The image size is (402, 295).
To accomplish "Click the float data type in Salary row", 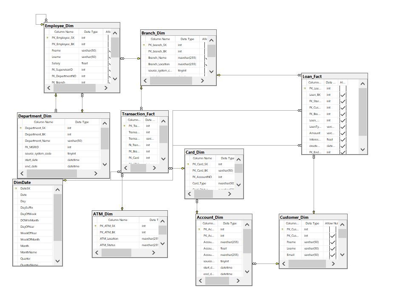I will pyautogui.click(x=85, y=63).
